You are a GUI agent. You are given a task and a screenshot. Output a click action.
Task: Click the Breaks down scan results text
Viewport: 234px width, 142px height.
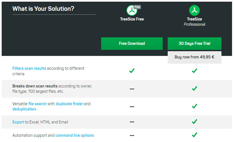tap(35, 86)
